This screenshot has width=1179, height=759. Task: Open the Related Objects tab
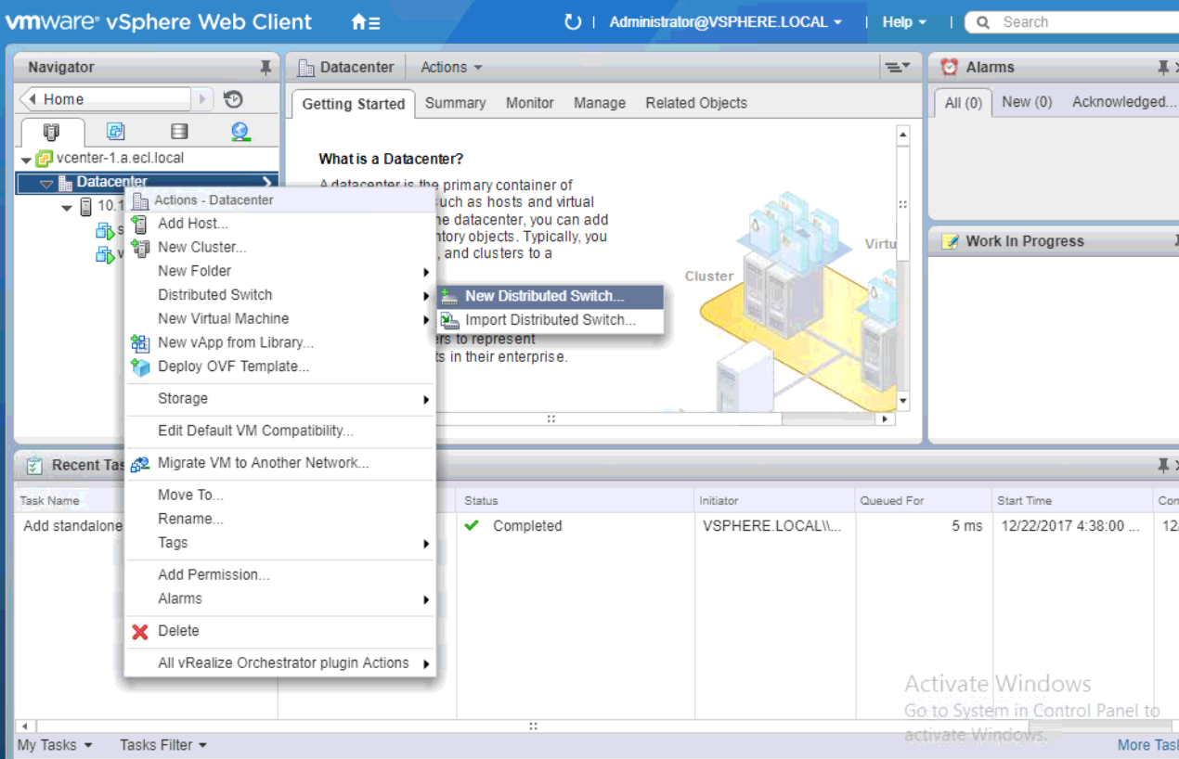(695, 103)
